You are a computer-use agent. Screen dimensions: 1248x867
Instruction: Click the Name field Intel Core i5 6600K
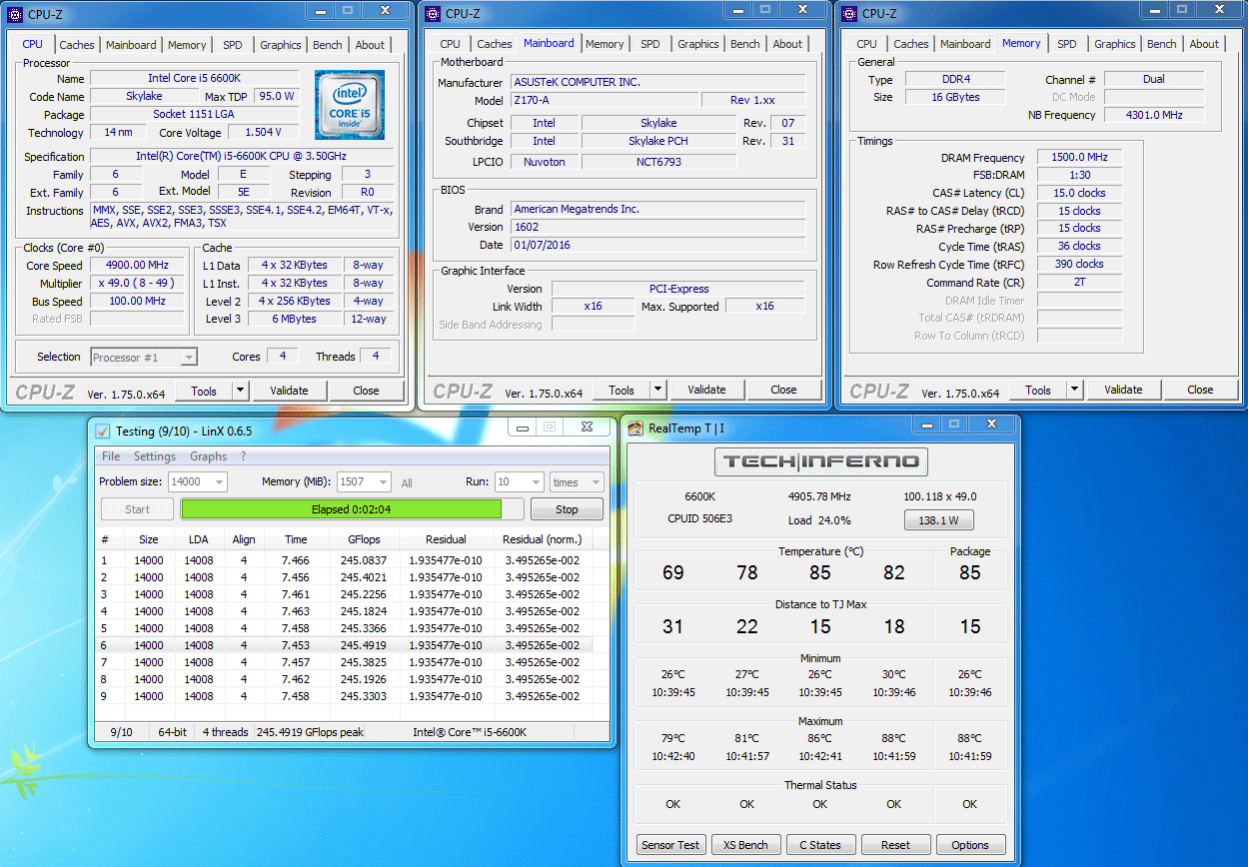pos(194,78)
